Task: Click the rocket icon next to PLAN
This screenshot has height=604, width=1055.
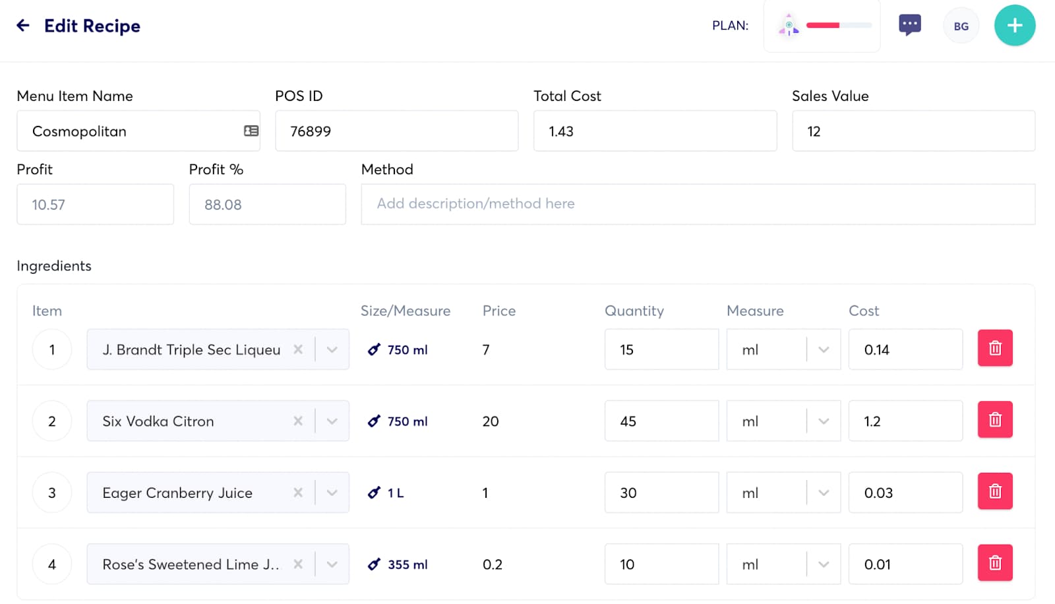Action: (789, 25)
